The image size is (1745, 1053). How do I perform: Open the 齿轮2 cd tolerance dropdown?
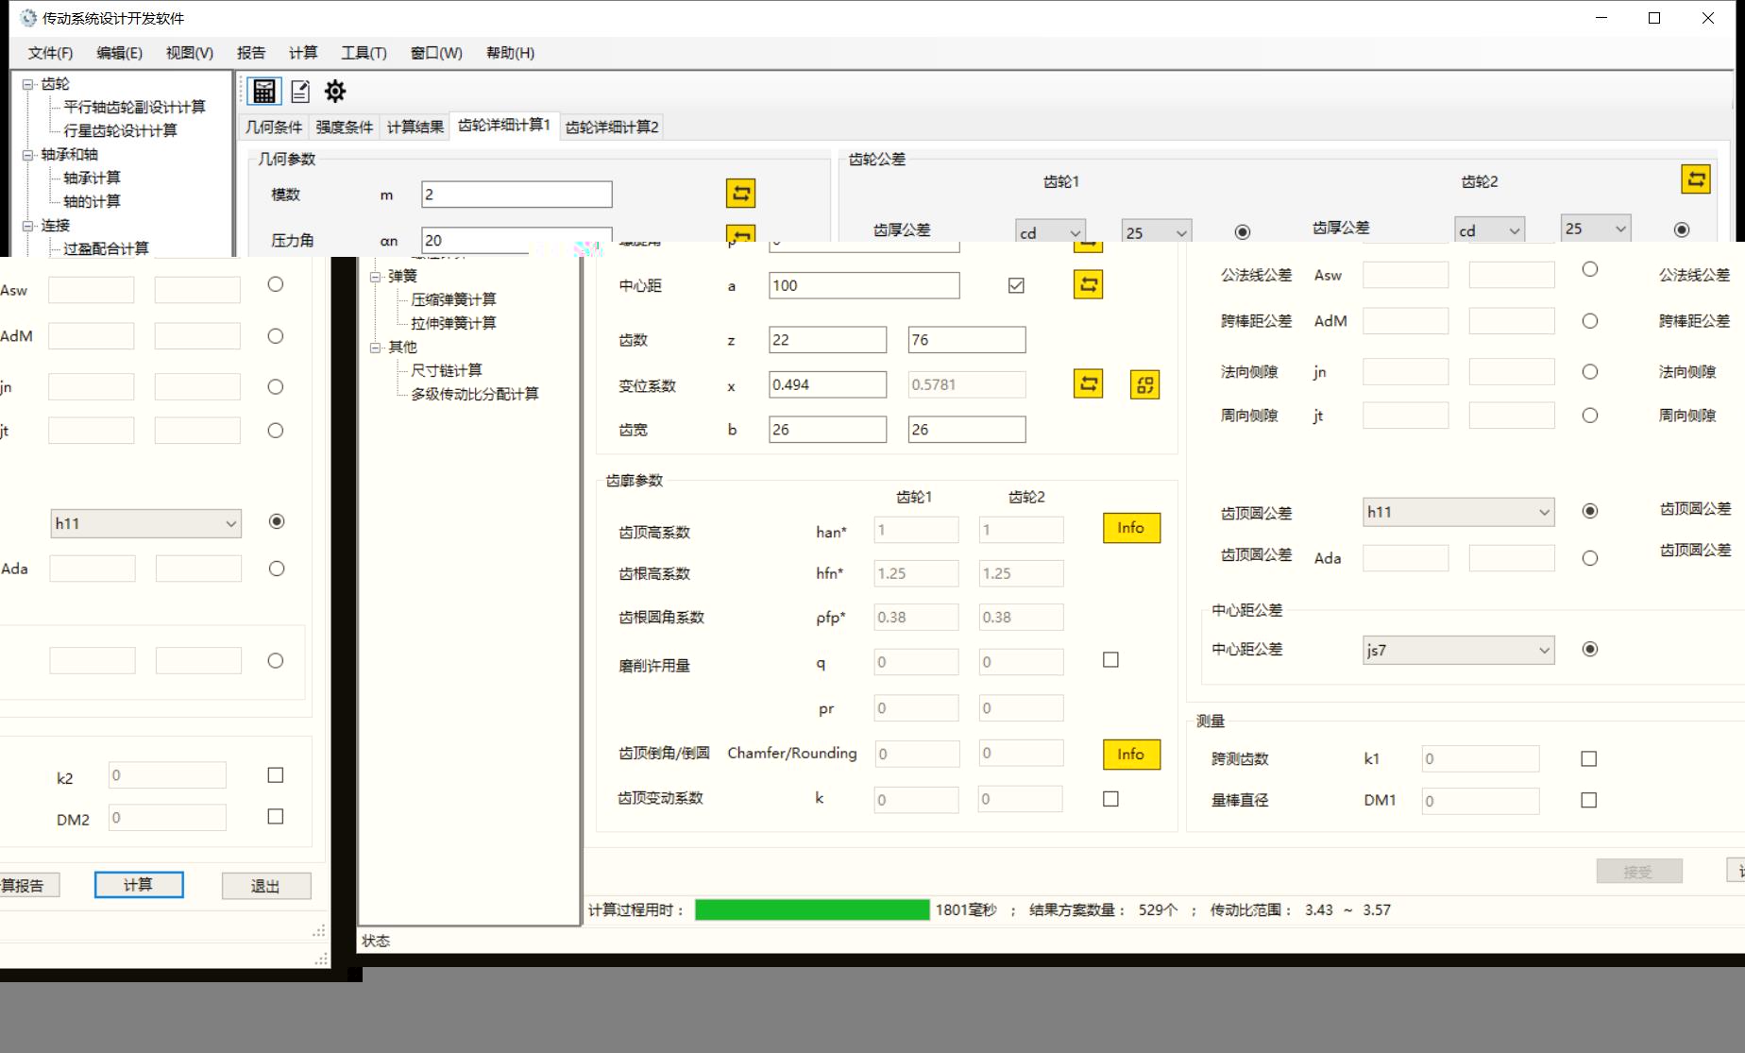[1489, 230]
